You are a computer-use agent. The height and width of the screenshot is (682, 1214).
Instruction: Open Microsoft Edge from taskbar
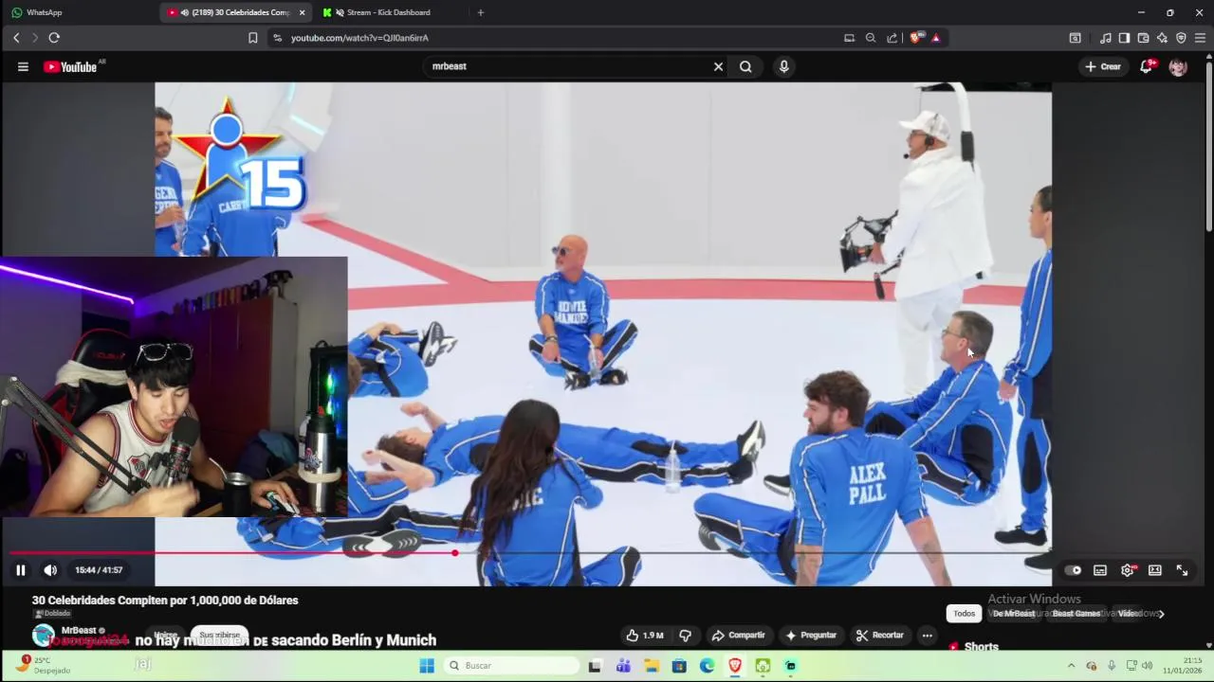[707, 666]
